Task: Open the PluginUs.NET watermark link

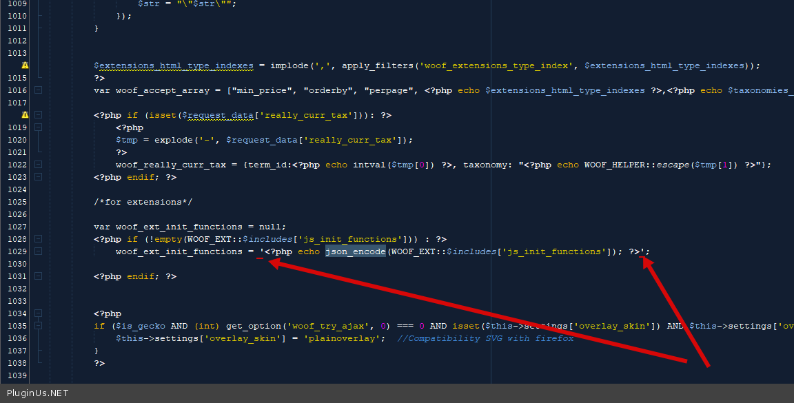Action: (38, 393)
